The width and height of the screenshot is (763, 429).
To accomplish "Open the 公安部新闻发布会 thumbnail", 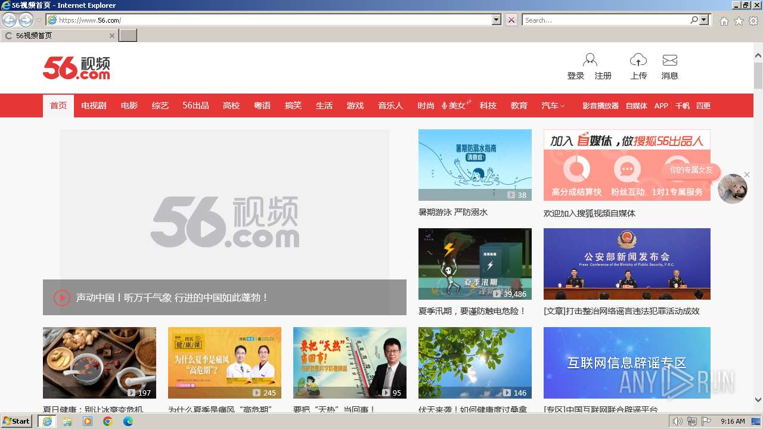I will (627, 264).
